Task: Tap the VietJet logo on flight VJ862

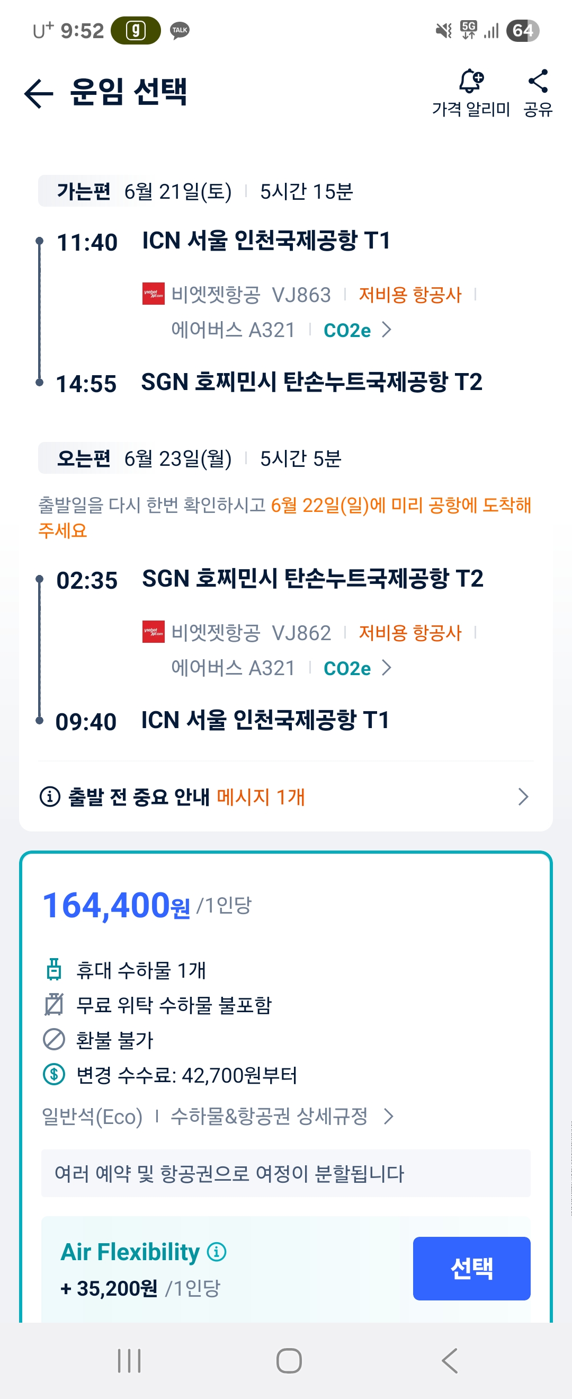Action: 154,632
